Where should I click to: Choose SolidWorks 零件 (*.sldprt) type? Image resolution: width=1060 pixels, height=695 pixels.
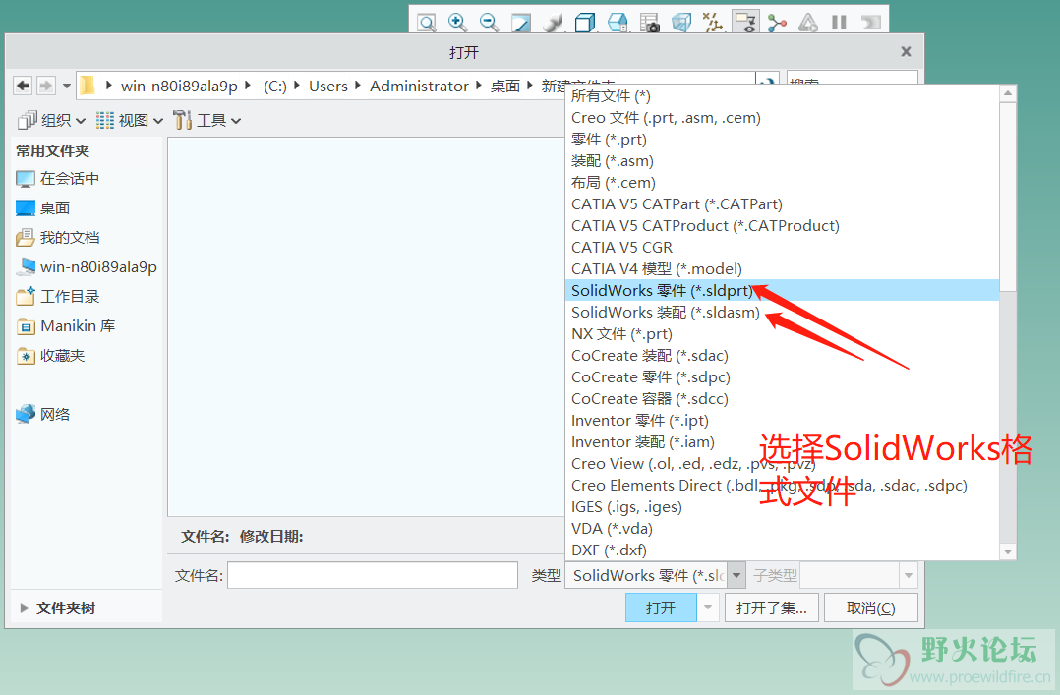click(782, 291)
